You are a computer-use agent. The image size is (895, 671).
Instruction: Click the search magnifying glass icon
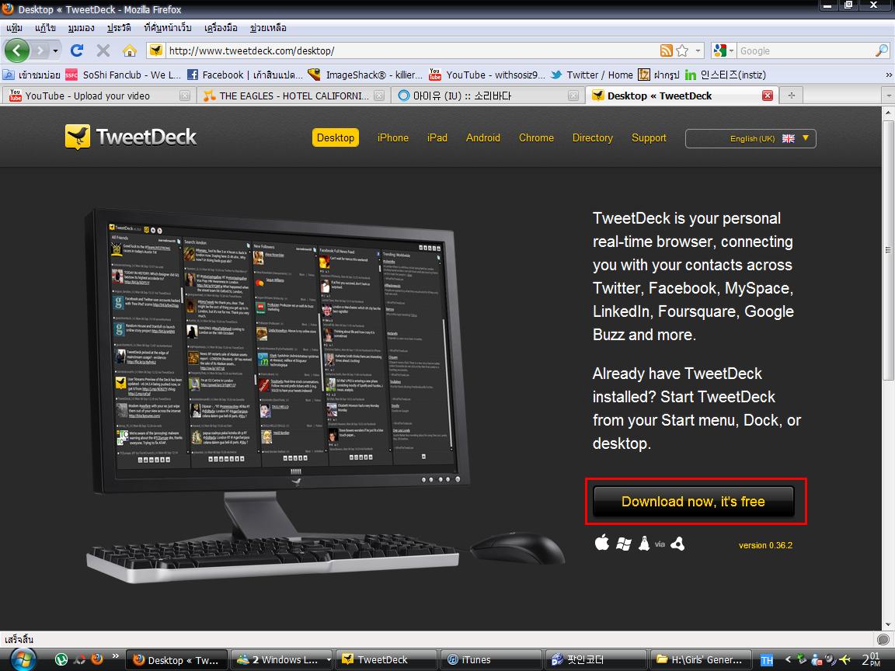click(881, 50)
